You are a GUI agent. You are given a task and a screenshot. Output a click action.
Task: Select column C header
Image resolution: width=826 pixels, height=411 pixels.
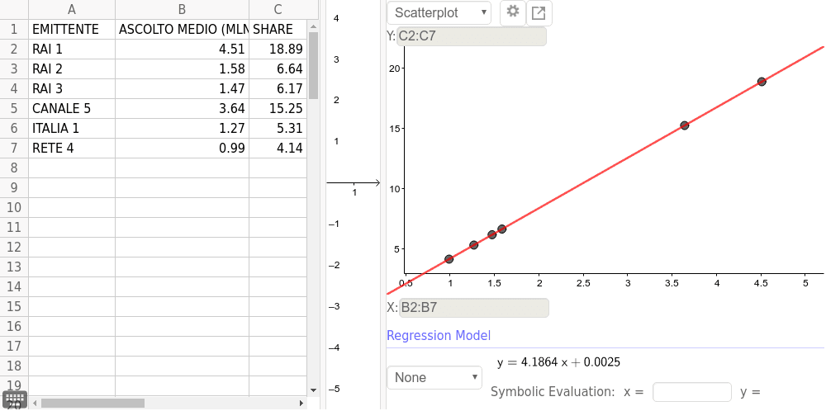278,9
